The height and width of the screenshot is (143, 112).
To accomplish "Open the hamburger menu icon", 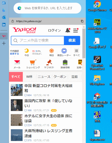I will [x=76, y=30].
